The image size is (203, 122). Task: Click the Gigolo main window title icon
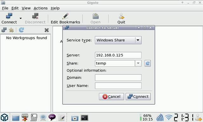(x=3, y=3)
